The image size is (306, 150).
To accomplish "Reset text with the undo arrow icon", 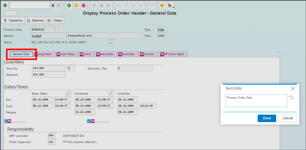I will 291,97.
